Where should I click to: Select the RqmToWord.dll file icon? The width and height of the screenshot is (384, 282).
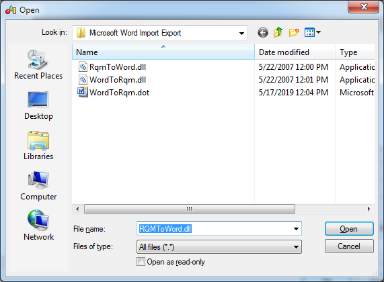[83, 66]
